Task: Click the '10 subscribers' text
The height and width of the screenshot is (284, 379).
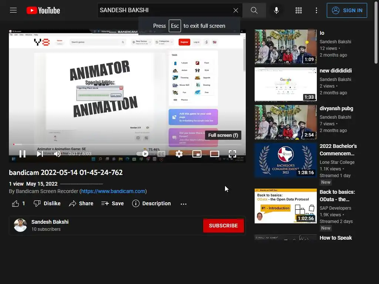Action: pyautogui.click(x=46, y=229)
